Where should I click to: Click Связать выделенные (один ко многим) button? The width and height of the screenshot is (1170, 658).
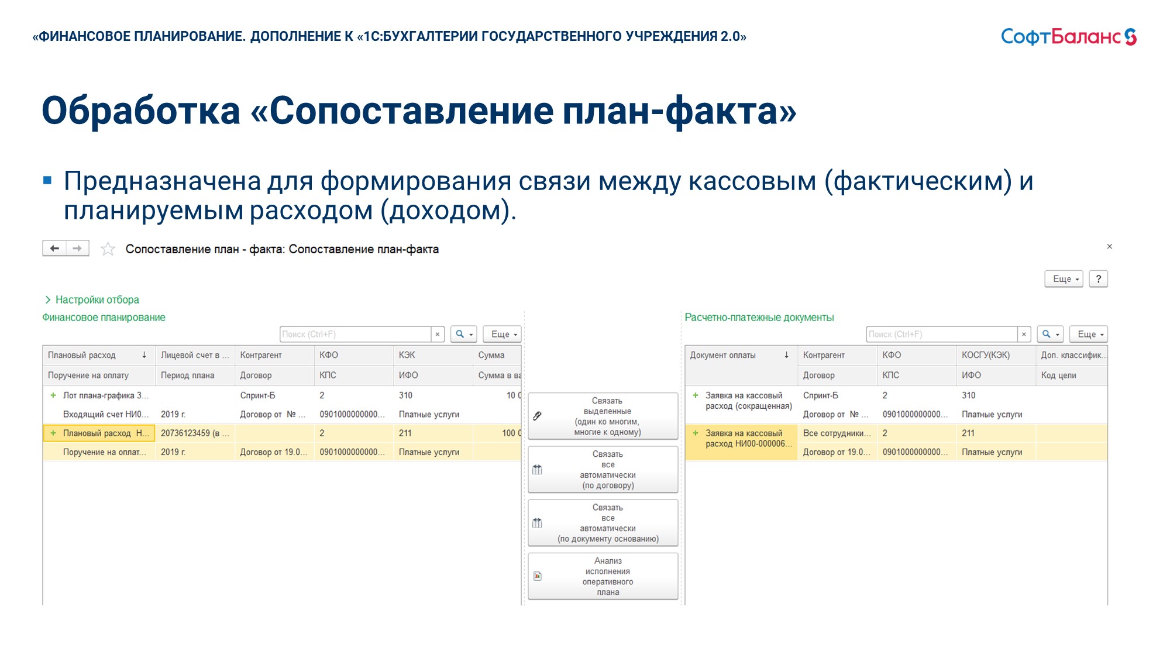tap(603, 416)
